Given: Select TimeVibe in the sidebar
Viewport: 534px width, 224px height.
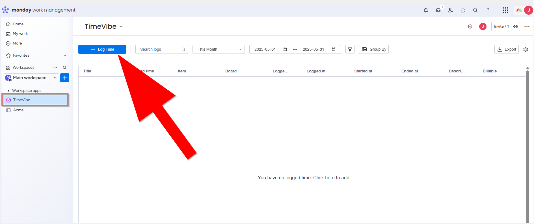Looking at the screenshot, I should click(x=35, y=100).
